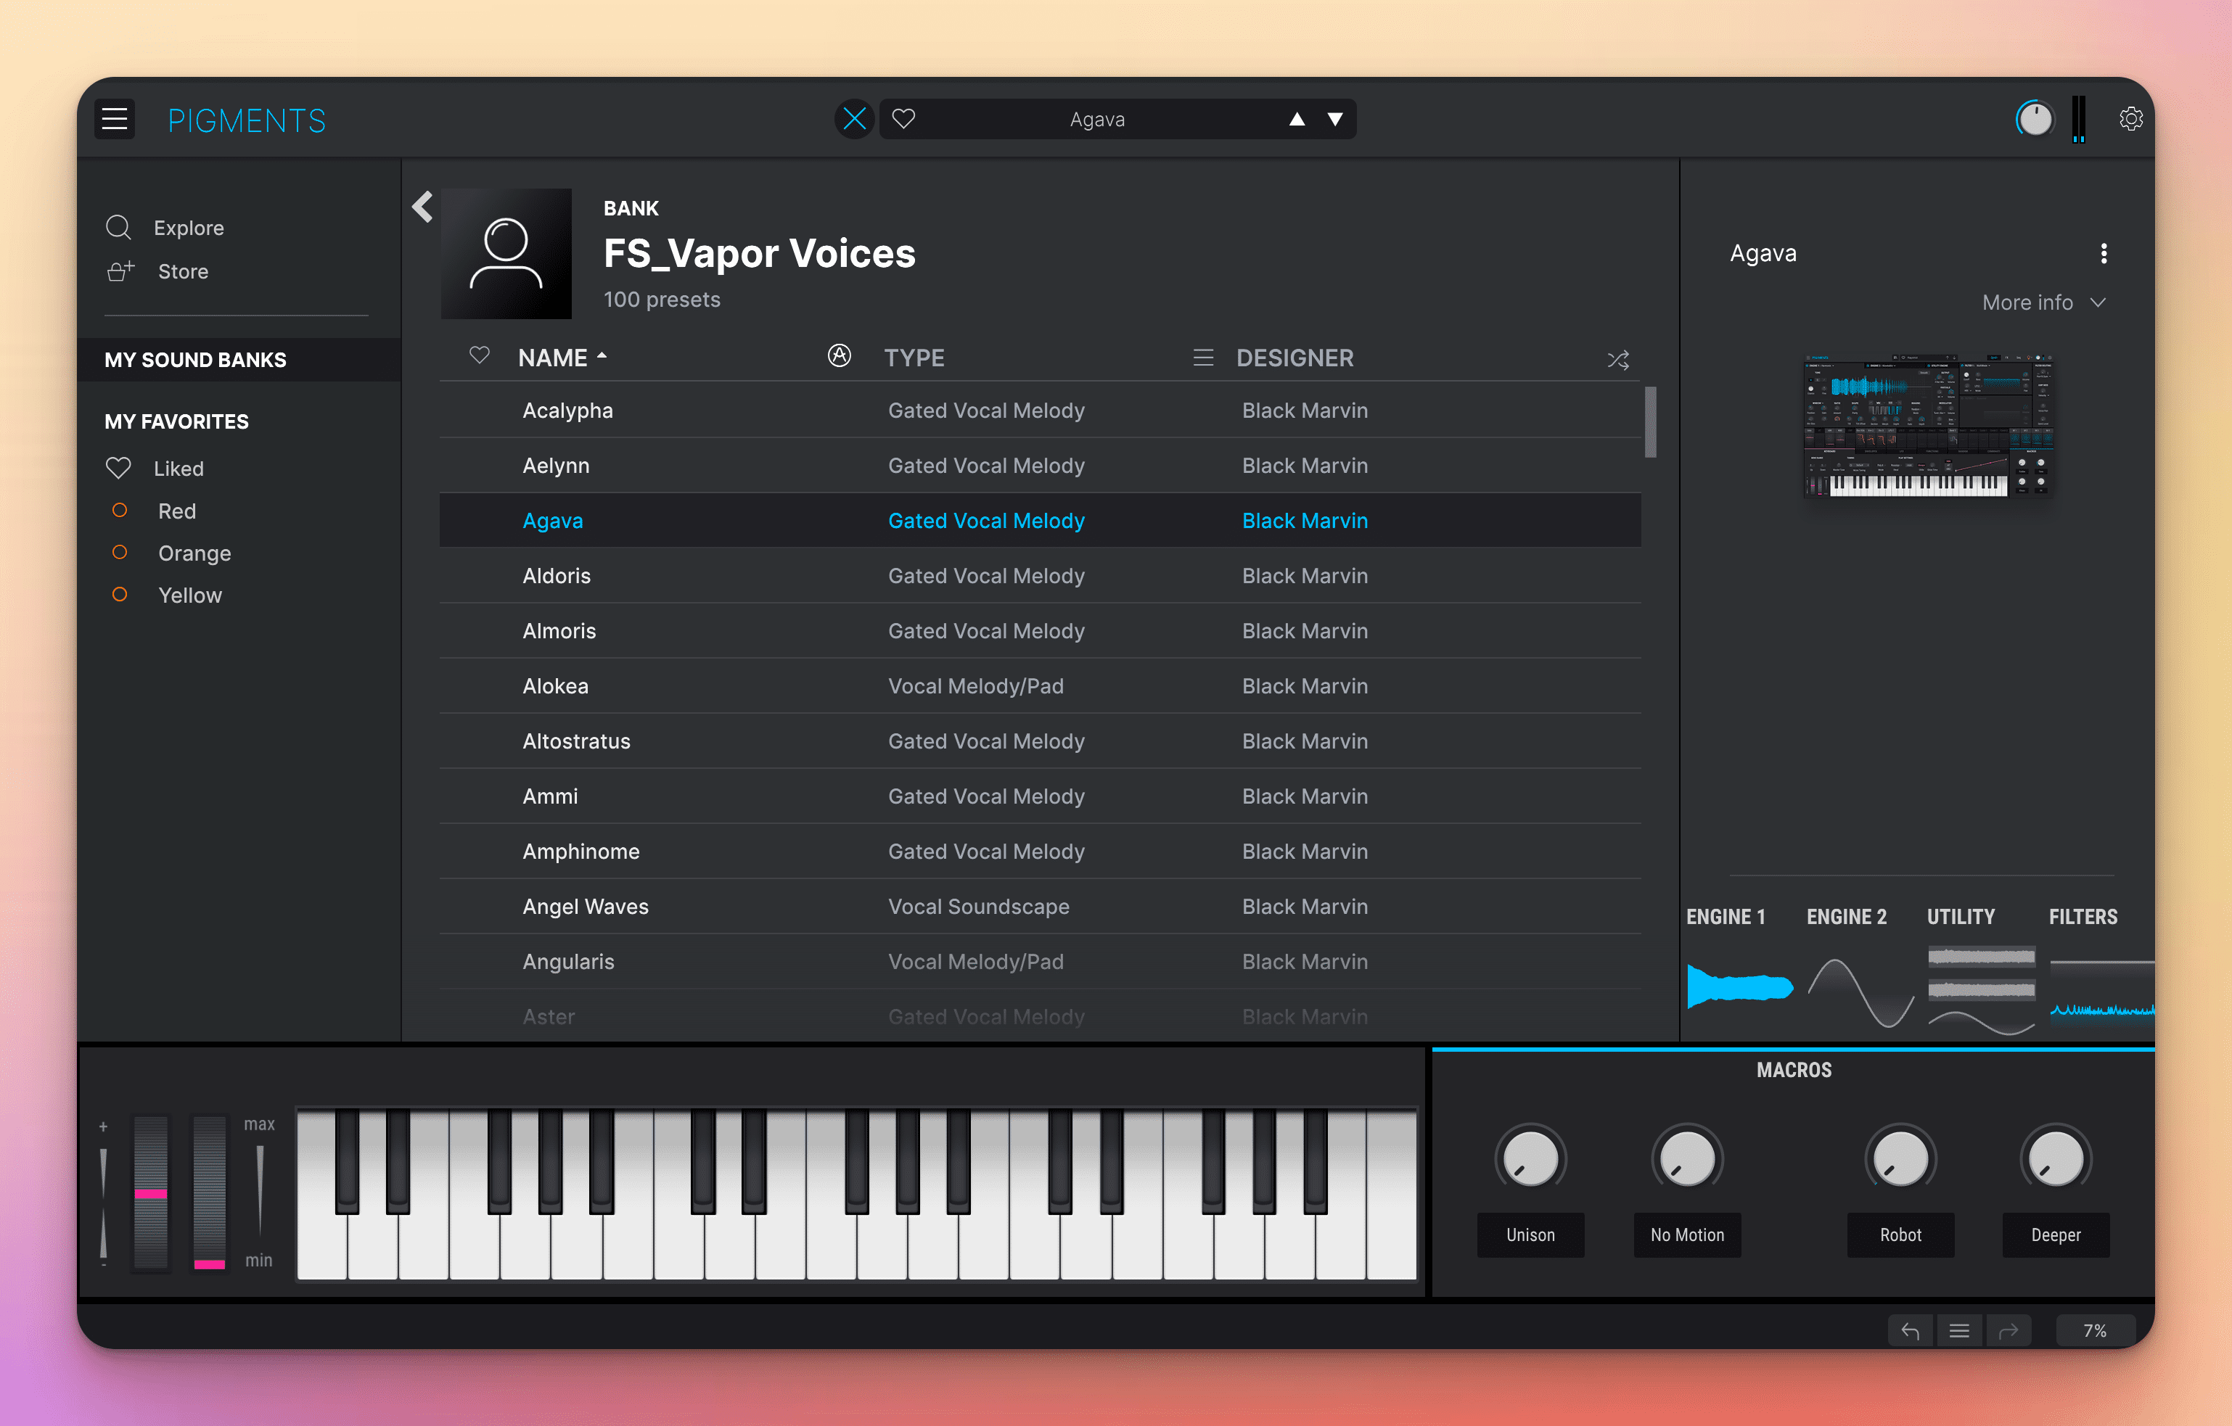Screen dimensions: 2232x1426
Task: Open the Store section in sidebar
Action: 182,271
